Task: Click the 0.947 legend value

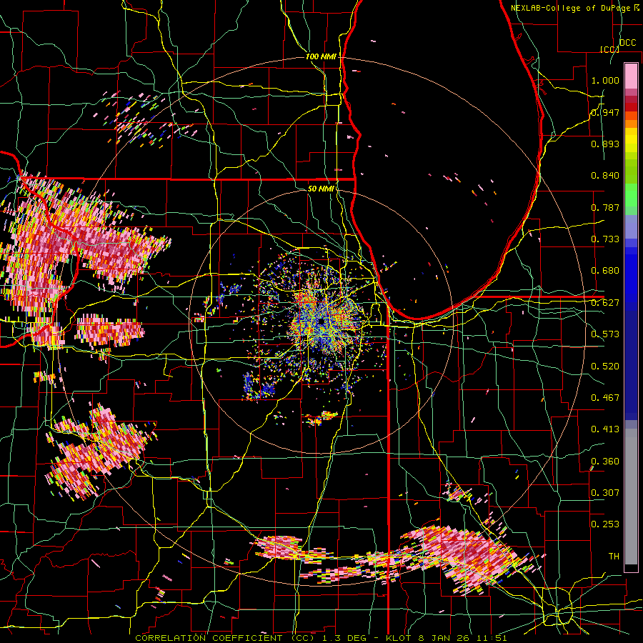Action: click(x=605, y=112)
